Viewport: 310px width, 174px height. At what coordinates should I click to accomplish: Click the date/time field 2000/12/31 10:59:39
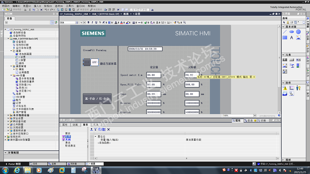(x=145, y=49)
